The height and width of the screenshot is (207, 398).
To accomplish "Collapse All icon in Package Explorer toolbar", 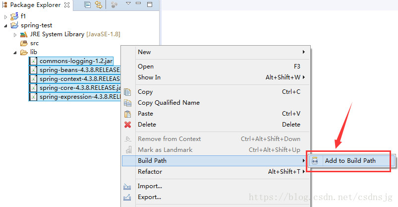I will click(87, 5).
